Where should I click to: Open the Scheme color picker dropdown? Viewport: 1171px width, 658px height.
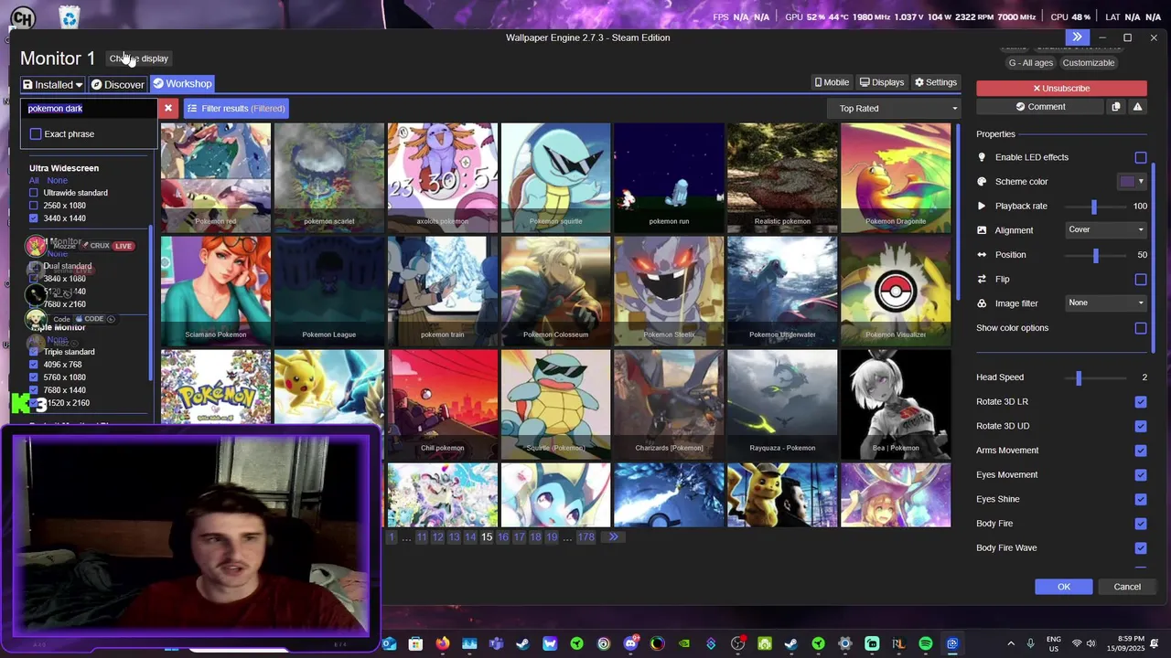[x=1132, y=181]
